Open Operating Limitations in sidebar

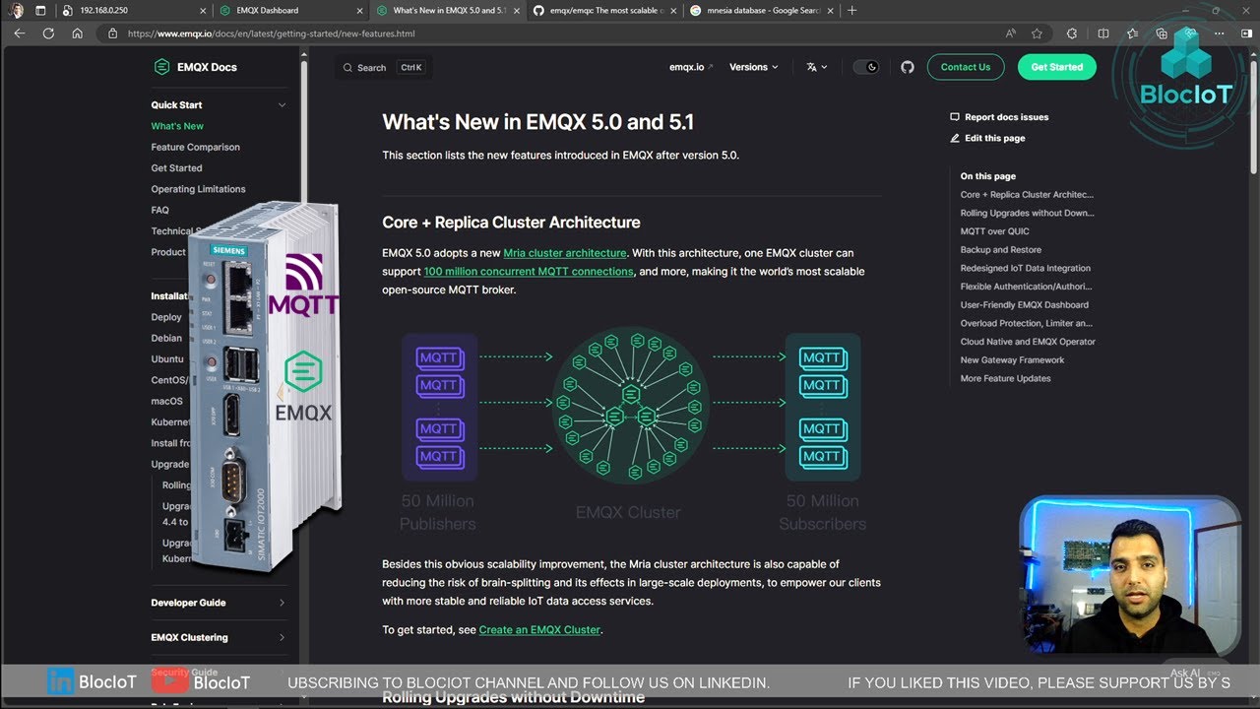pos(198,189)
